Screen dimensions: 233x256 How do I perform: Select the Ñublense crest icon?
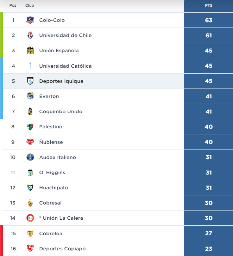pos(30,142)
